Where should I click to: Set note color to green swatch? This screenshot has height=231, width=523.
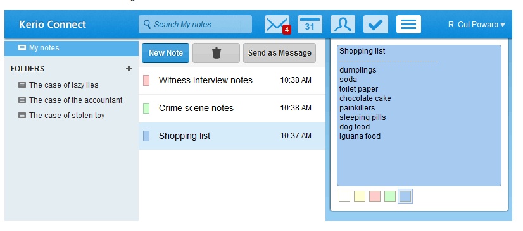click(x=390, y=196)
